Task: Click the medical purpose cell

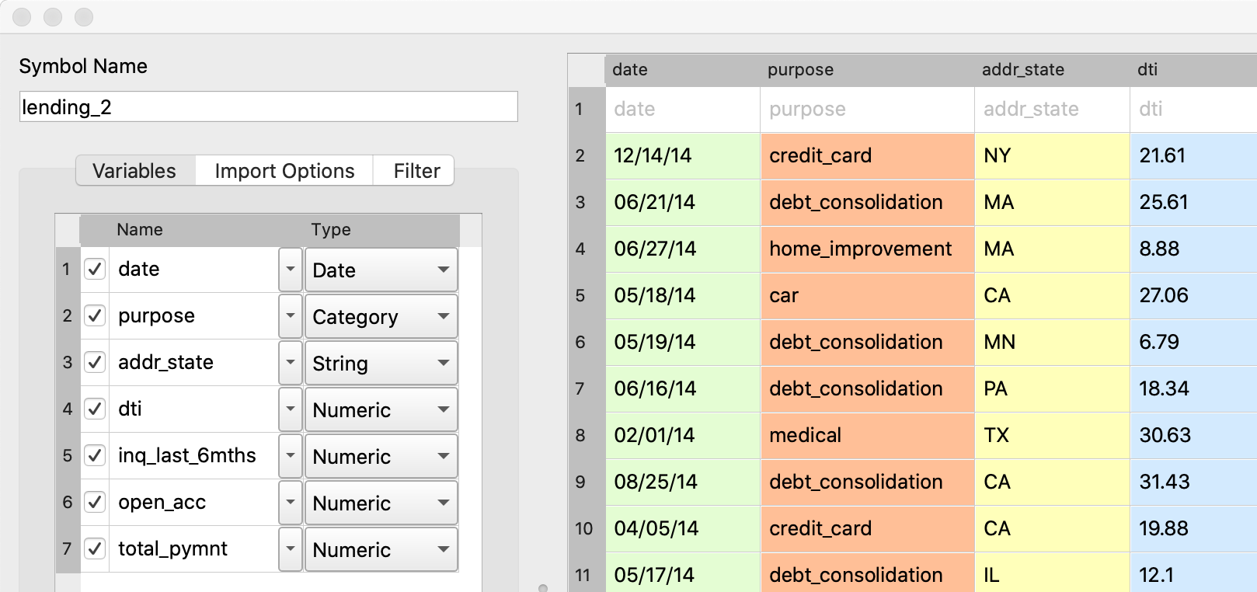Action: pyautogui.click(x=867, y=435)
